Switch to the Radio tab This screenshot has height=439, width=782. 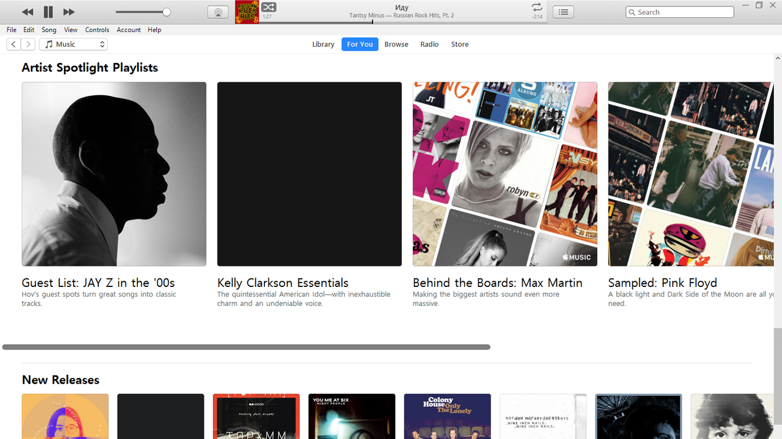429,44
